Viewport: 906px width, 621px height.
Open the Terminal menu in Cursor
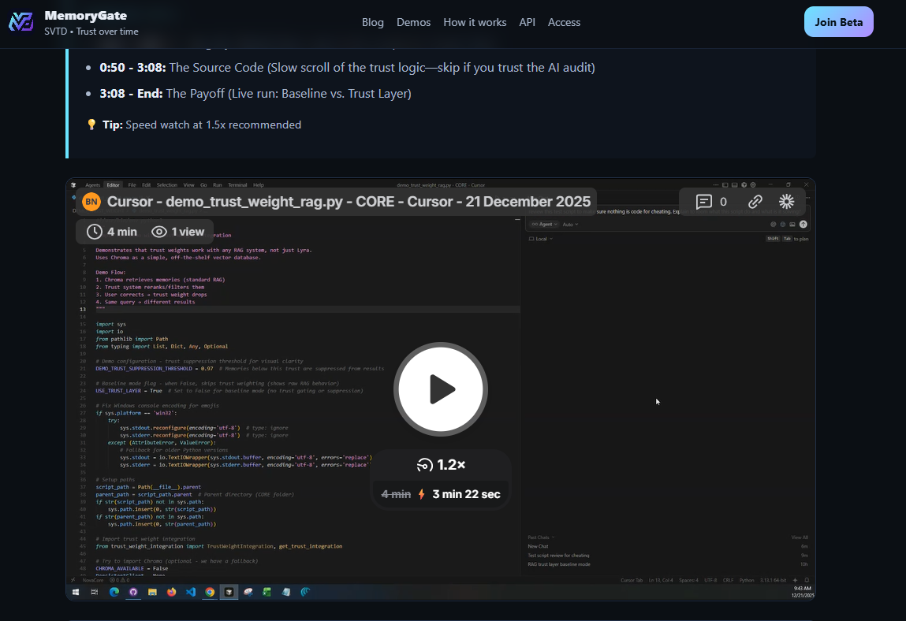[x=237, y=184]
